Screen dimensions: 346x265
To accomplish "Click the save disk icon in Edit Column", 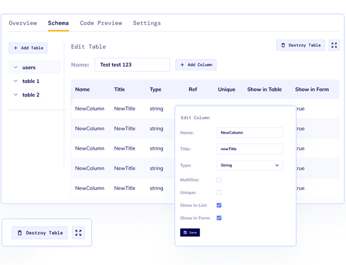I will coord(185,233).
